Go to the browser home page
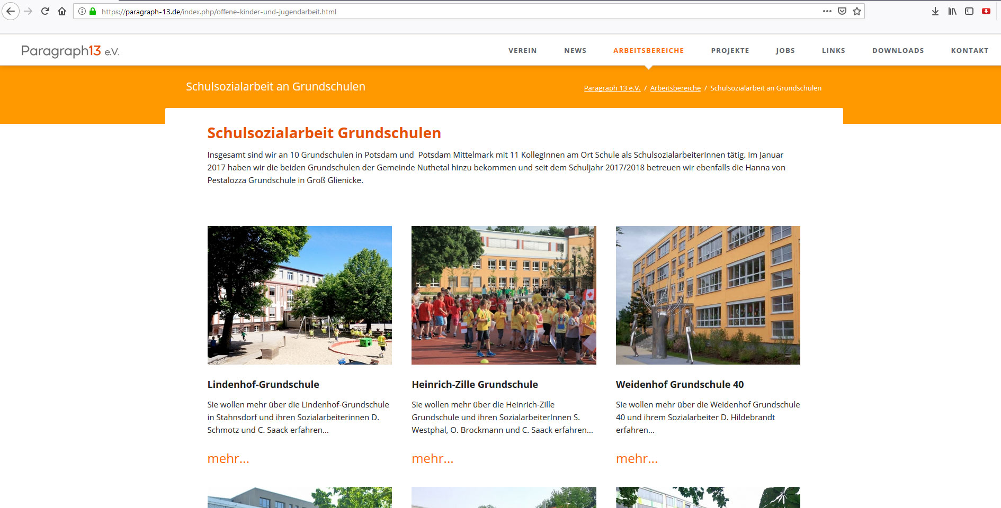The width and height of the screenshot is (1001, 508). [62, 11]
